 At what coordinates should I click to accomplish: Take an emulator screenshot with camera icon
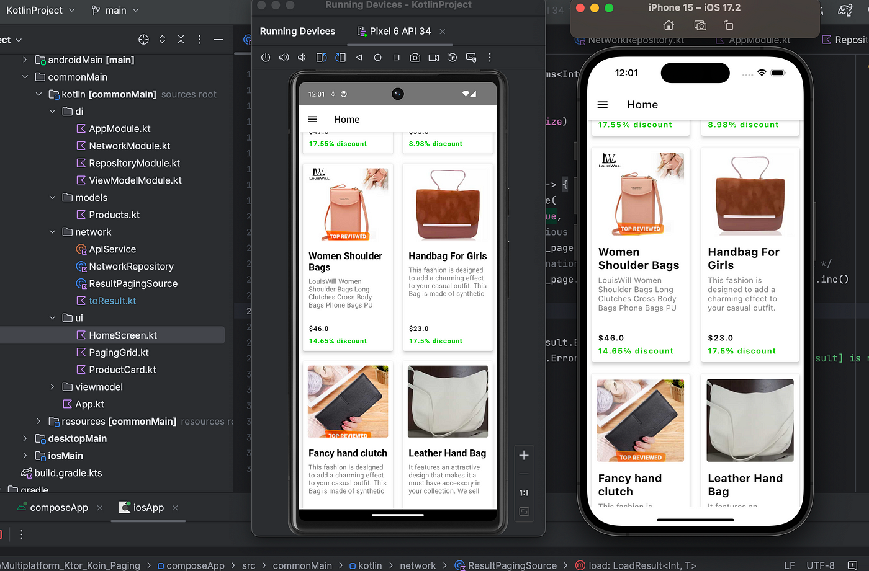[415, 58]
